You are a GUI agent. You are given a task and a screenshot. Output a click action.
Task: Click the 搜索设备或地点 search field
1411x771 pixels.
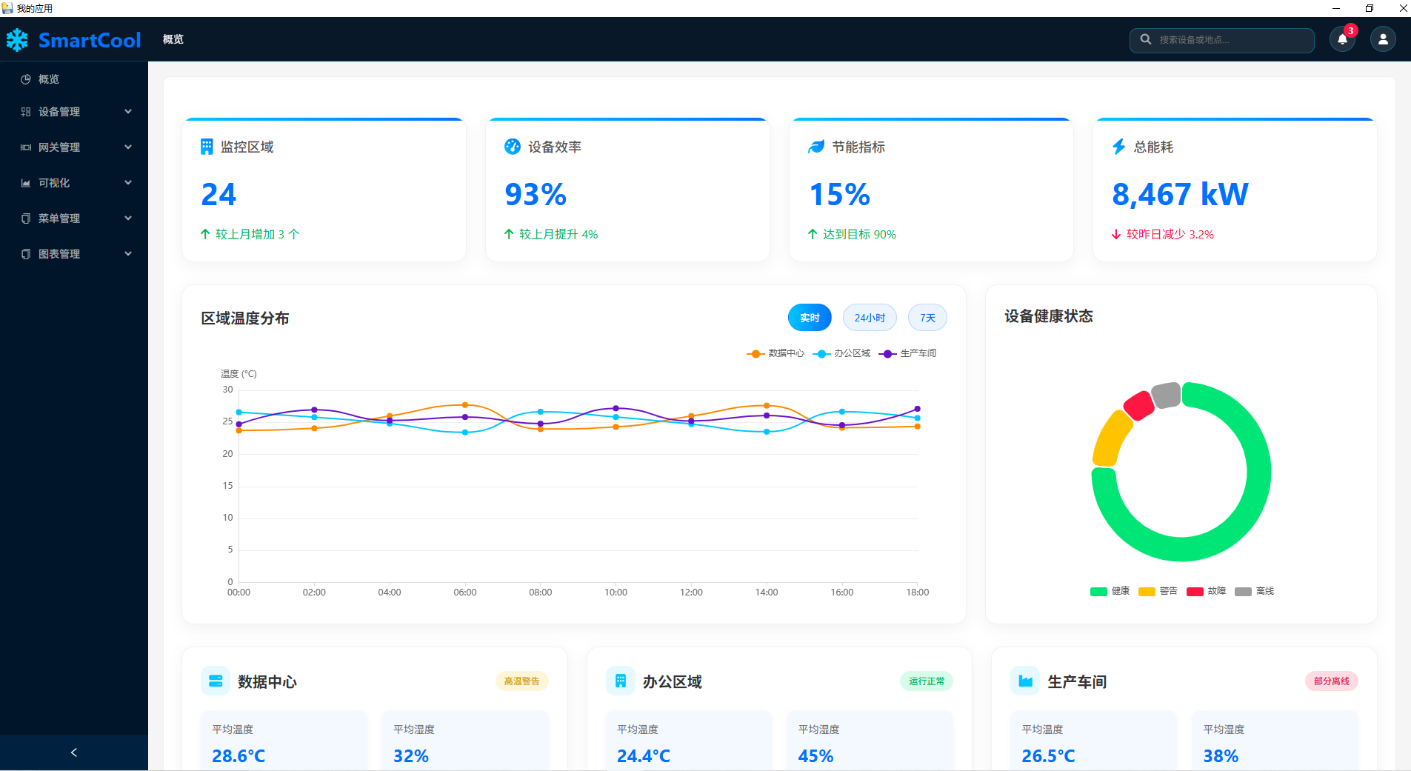click(1221, 40)
